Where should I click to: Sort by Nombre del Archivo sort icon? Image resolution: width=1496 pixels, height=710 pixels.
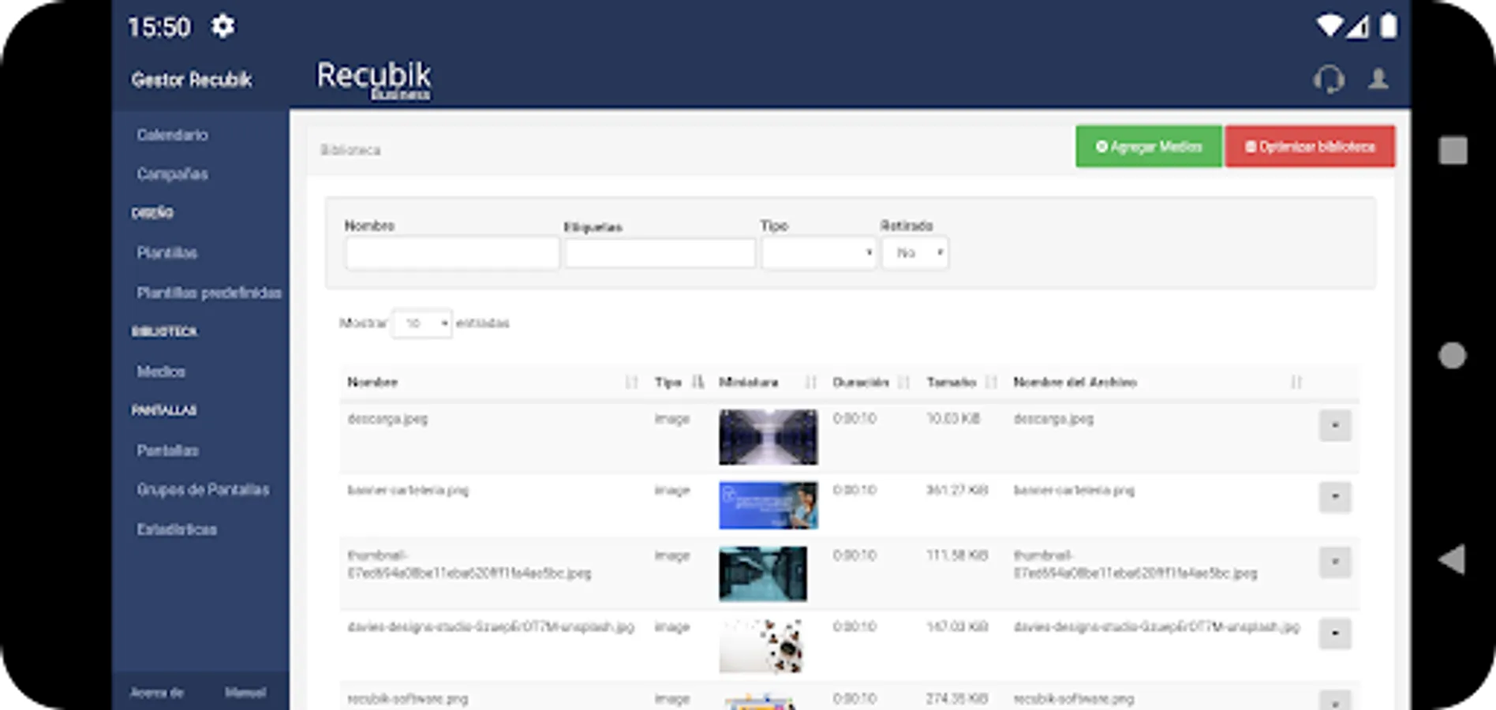[x=1296, y=383]
